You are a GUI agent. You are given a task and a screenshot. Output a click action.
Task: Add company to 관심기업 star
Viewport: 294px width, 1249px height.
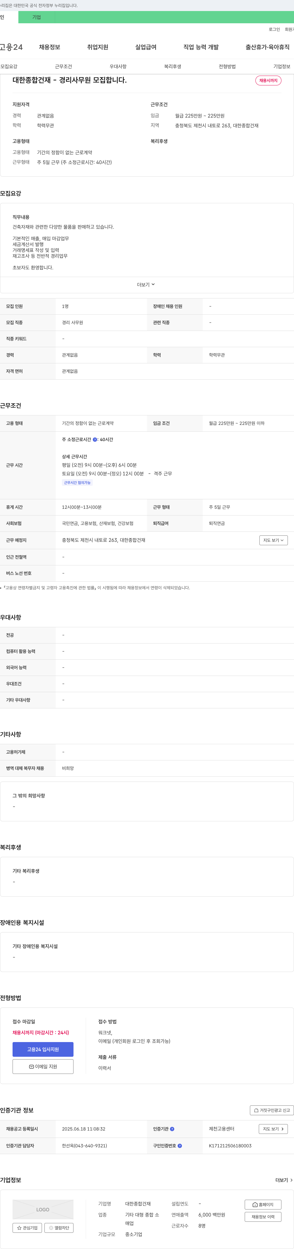[27, 1228]
